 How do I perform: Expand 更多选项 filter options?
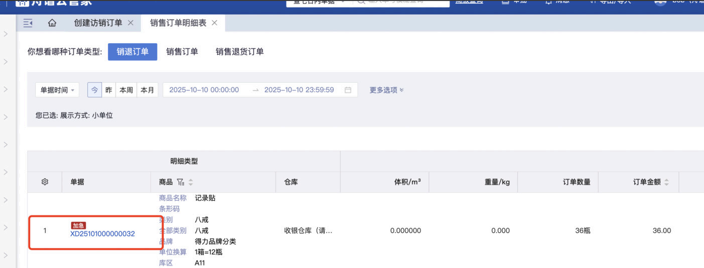coord(386,90)
